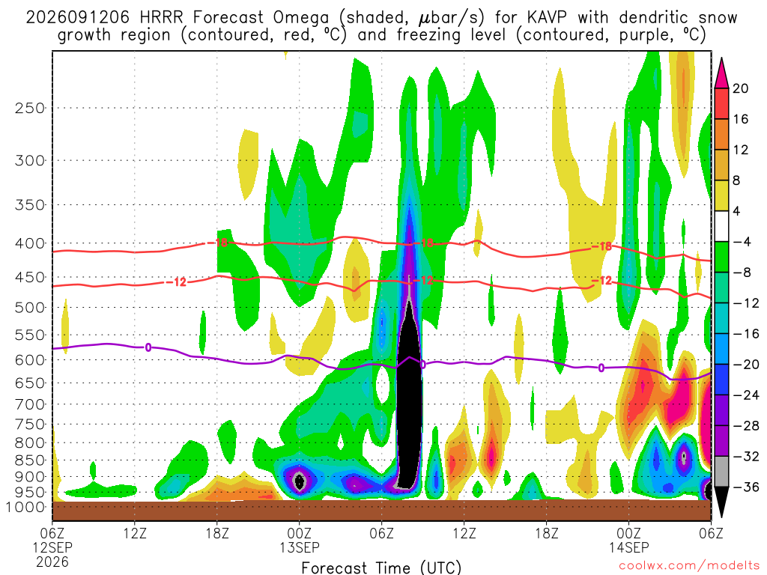Click the 12Z label on 13SEP
767x575 pixels.
tap(464, 533)
